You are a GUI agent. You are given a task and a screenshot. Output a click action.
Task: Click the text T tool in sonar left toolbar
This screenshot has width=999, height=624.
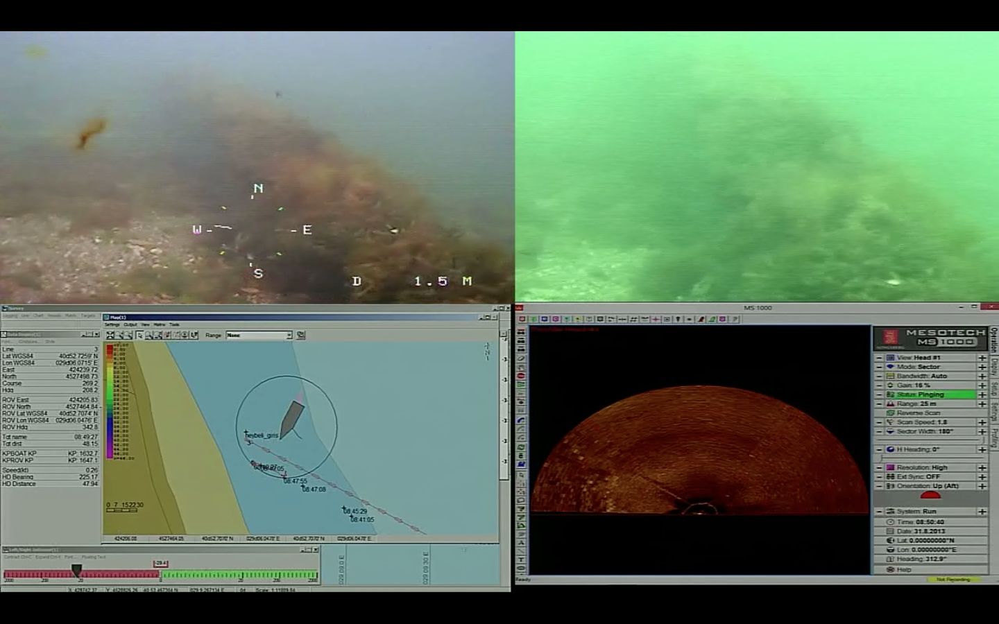click(521, 560)
